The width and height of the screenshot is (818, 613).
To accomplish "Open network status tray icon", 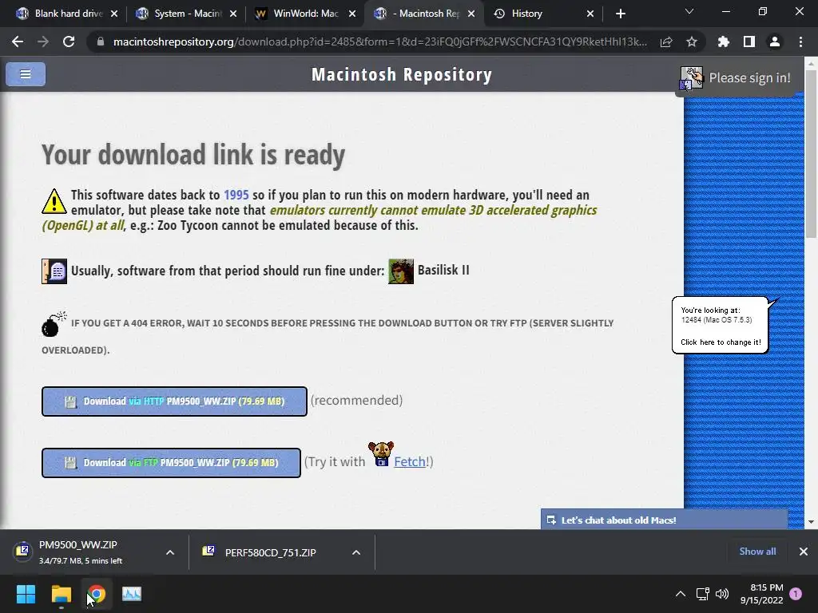I will (703, 594).
